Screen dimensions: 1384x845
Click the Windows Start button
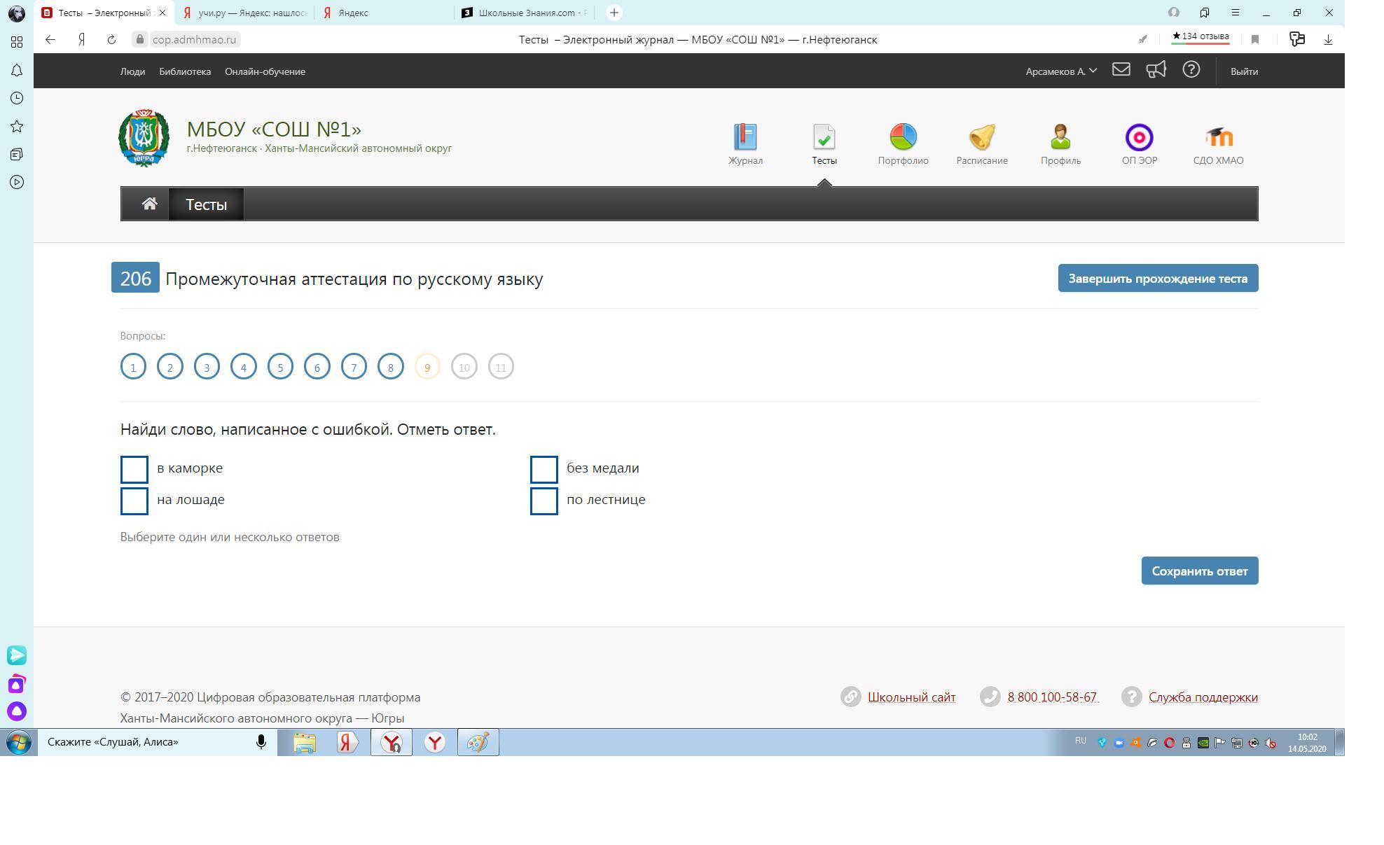tap(18, 742)
